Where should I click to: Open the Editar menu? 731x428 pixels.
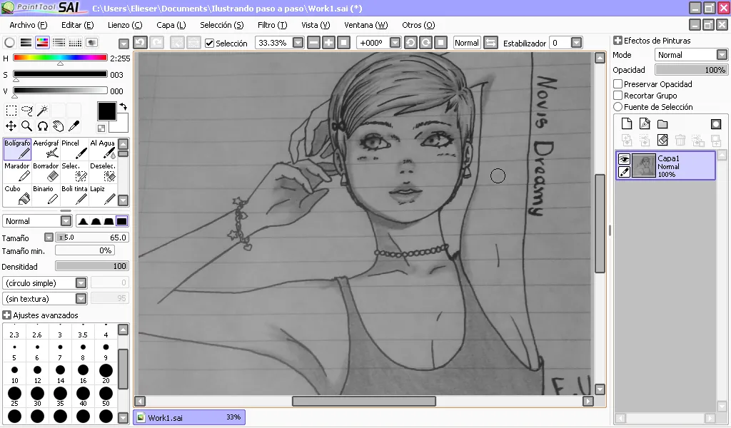(77, 25)
